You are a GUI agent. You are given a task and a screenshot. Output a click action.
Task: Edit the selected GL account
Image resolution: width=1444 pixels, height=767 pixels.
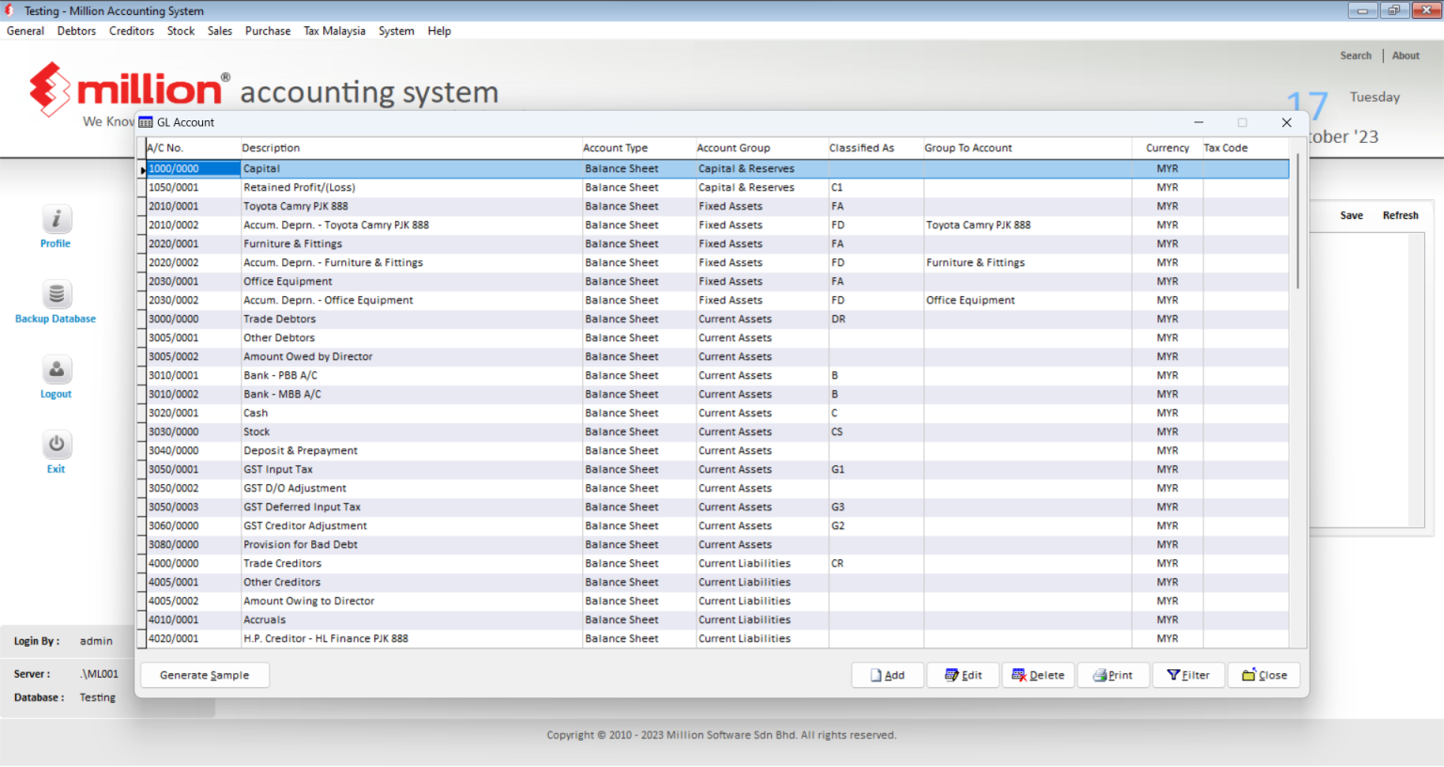(964, 675)
